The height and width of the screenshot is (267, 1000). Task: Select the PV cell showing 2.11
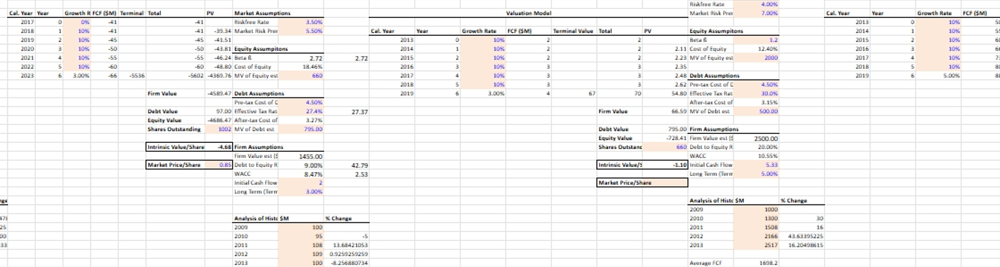tap(664, 49)
